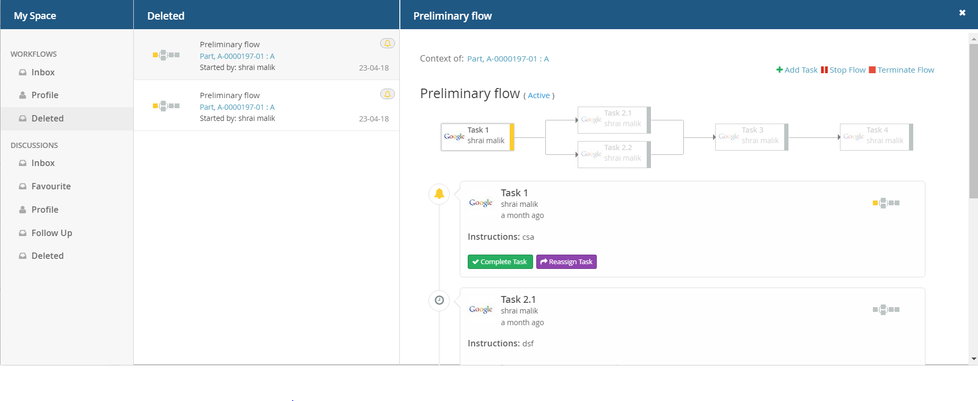Close the Preliminary flow panel

tap(962, 13)
